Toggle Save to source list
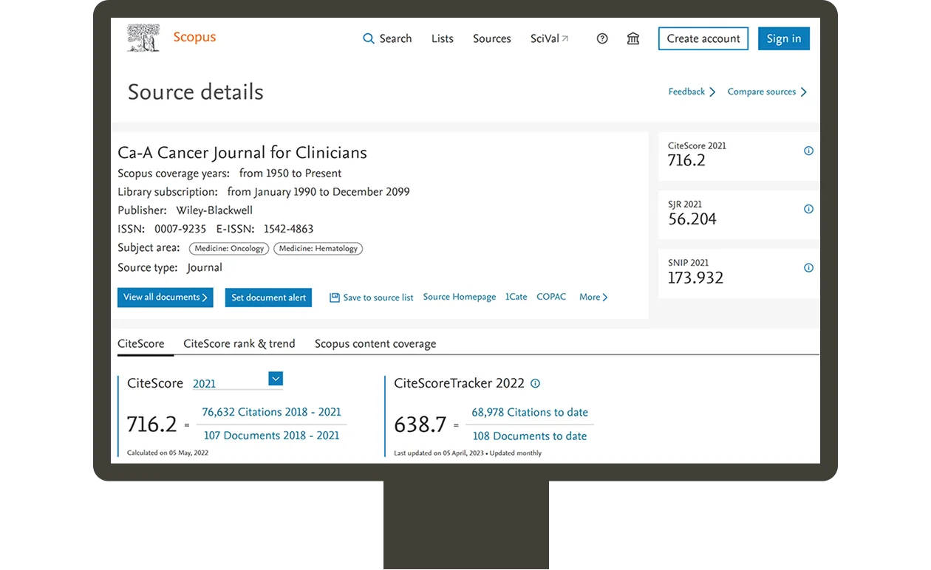This screenshot has width=931, height=570. click(x=371, y=297)
